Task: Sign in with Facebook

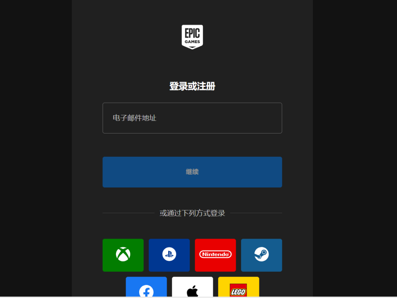Action: pos(146,287)
